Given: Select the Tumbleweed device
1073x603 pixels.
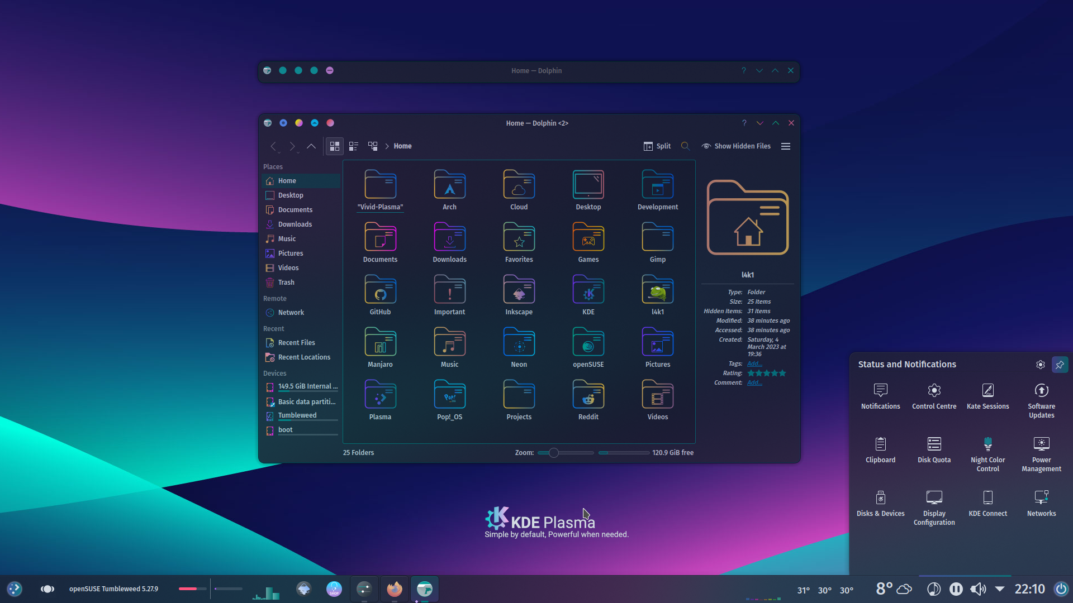Looking at the screenshot, I should tap(301, 416).
